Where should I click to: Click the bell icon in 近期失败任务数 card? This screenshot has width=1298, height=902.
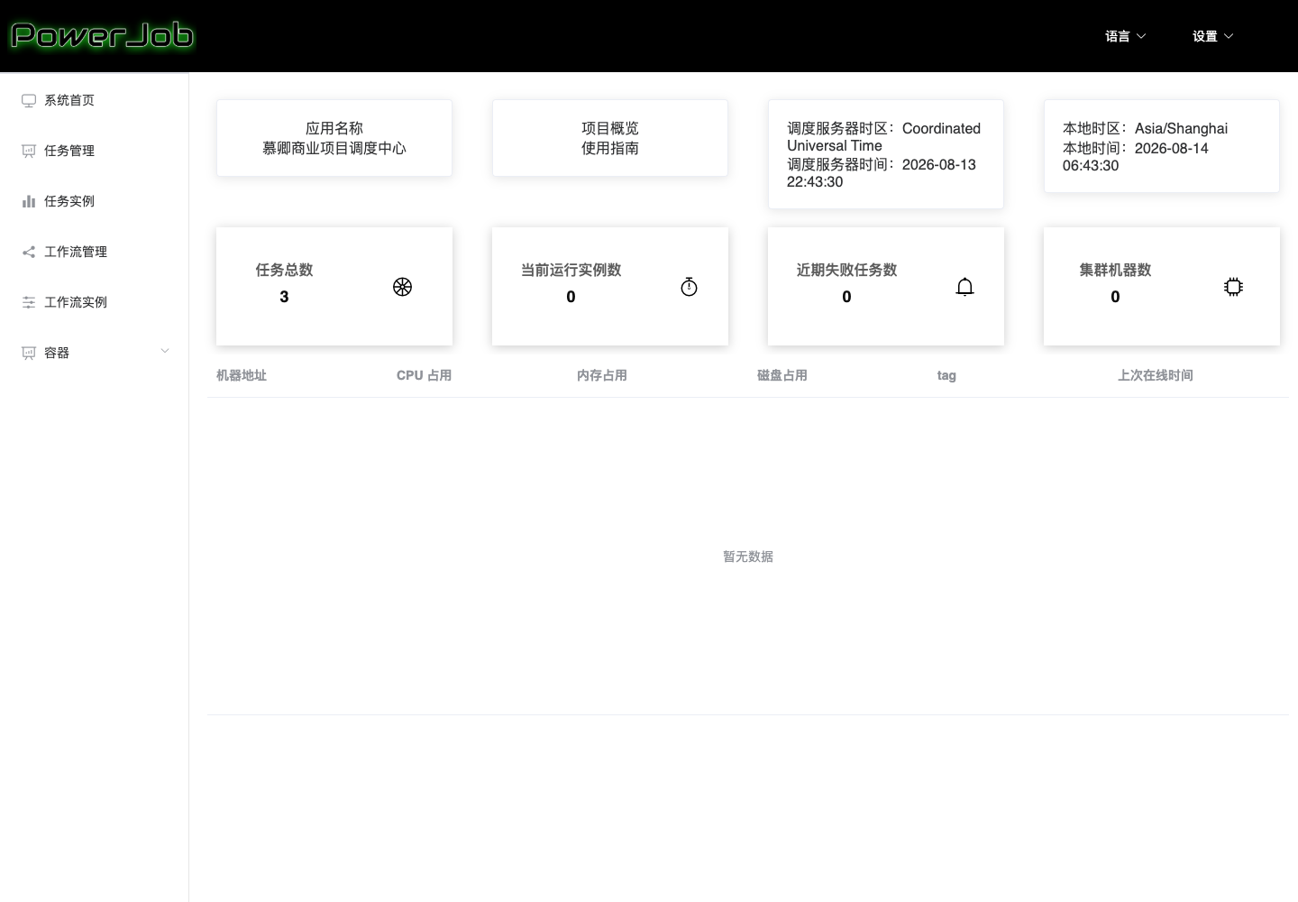click(x=964, y=287)
